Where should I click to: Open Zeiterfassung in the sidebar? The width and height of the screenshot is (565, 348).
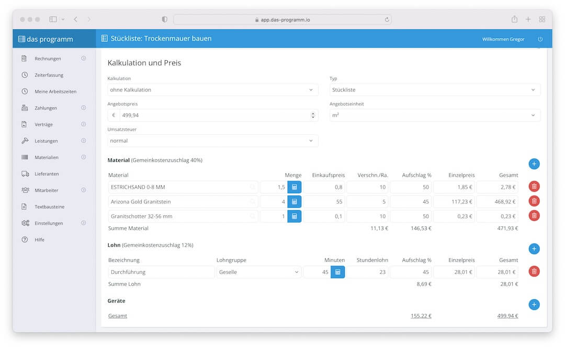49,75
